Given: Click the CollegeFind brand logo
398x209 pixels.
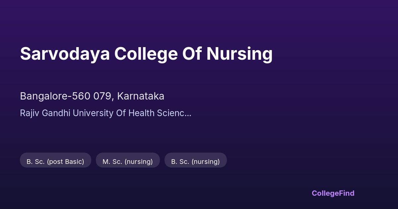Looking at the screenshot, I should tap(333, 193).
